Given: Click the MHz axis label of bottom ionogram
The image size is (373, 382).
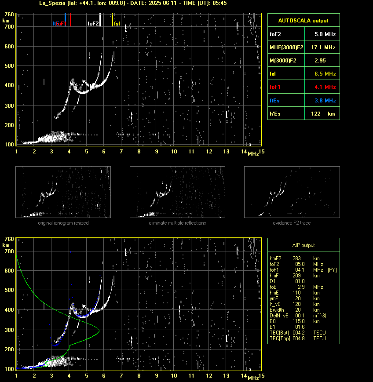Looking at the screenshot, I should coord(253,378).
